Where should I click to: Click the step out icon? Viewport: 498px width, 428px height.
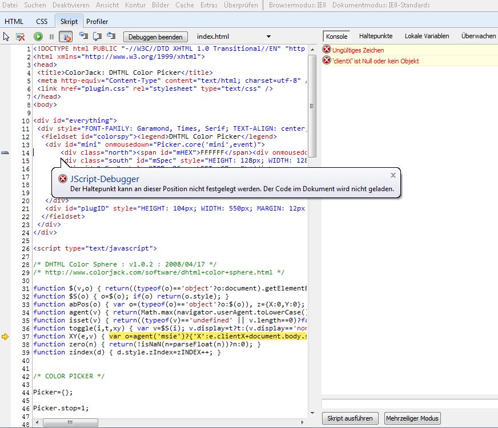pyautogui.click(x=111, y=37)
